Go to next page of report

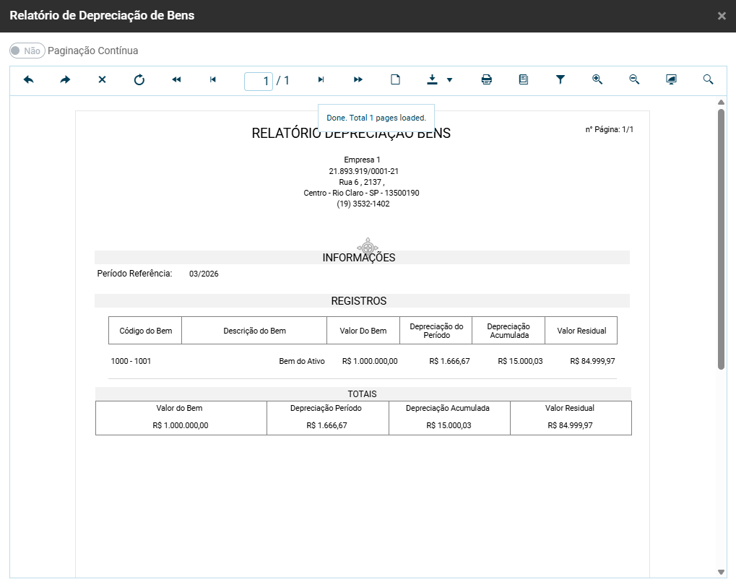[x=321, y=80]
